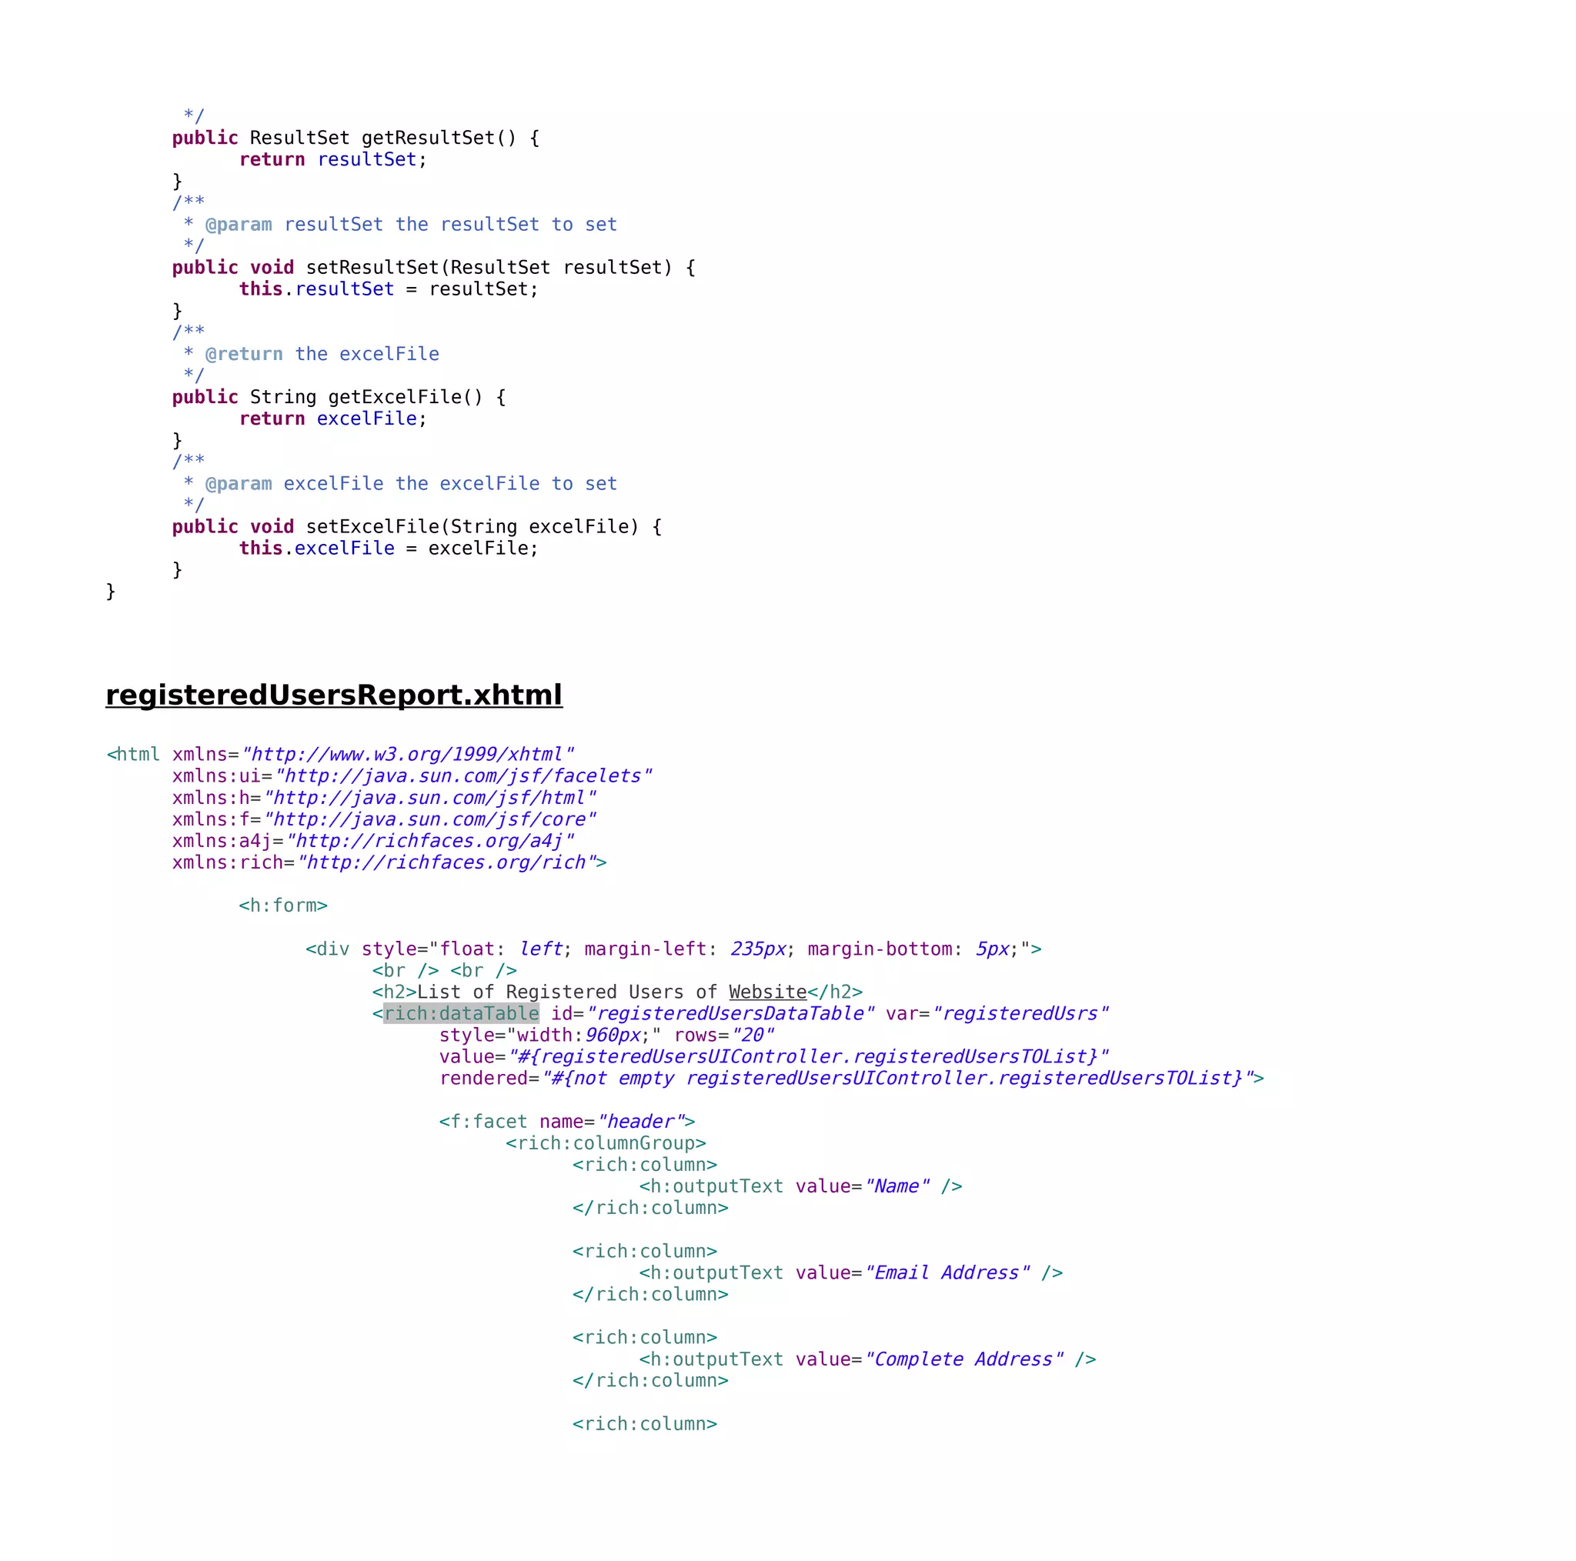Click the setExcelFile(String excelFile) declaration
1576x1561 pixels.
[x=417, y=527]
